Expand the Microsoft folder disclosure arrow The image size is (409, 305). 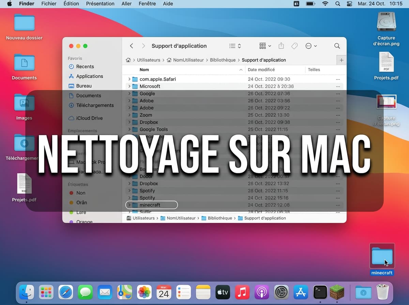pyautogui.click(x=129, y=86)
